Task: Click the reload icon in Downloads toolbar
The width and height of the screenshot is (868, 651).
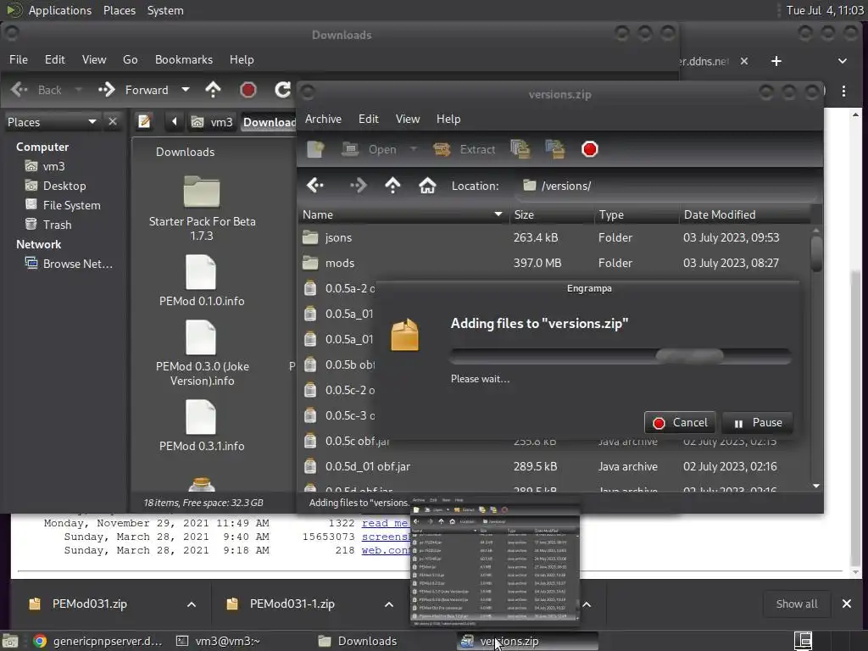Action: 283,90
